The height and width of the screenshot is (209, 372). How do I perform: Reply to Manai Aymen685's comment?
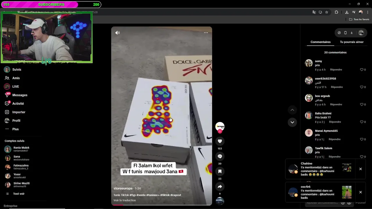pyautogui.click(x=335, y=139)
